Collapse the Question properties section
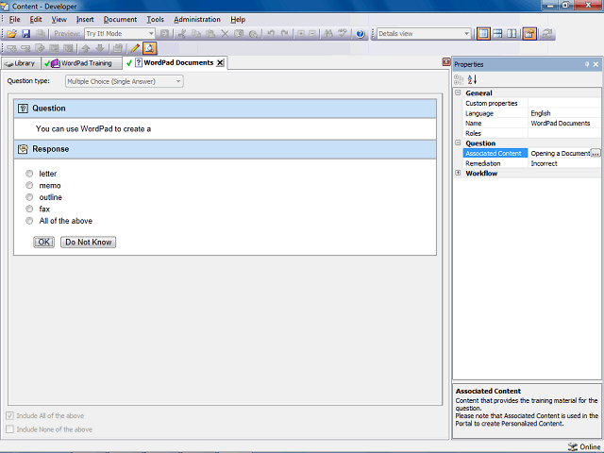 (458, 143)
